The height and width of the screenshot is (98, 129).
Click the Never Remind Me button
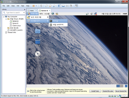click(x=121, y=91)
